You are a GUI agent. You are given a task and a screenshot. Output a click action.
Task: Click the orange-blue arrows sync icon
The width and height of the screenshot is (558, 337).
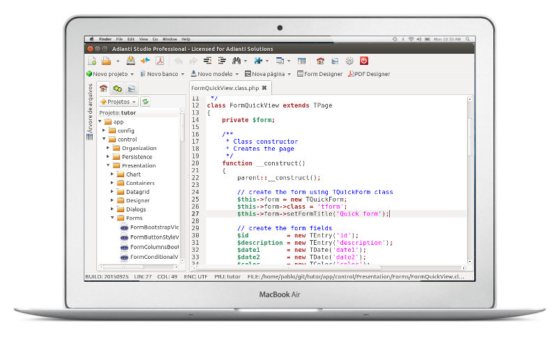(x=145, y=61)
